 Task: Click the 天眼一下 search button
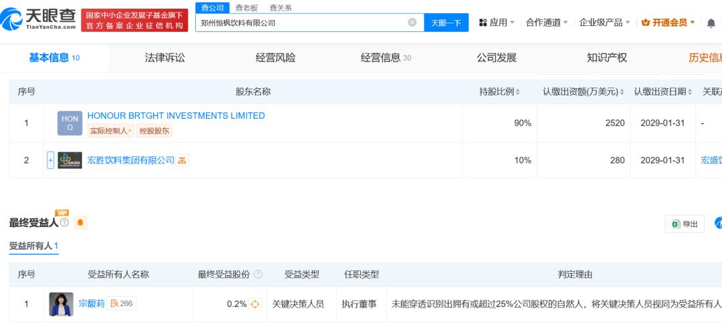click(x=446, y=23)
